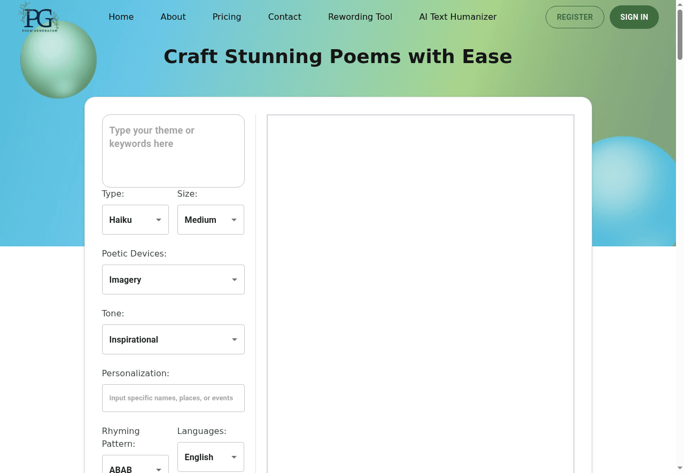
Task: Click the SIGN IN button
Action: (634, 17)
